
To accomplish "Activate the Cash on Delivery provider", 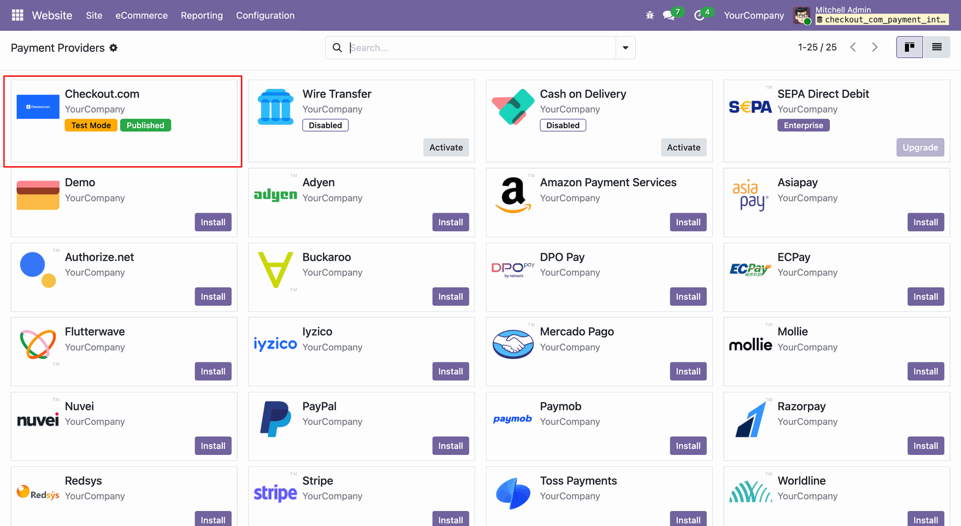I will click(684, 147).
